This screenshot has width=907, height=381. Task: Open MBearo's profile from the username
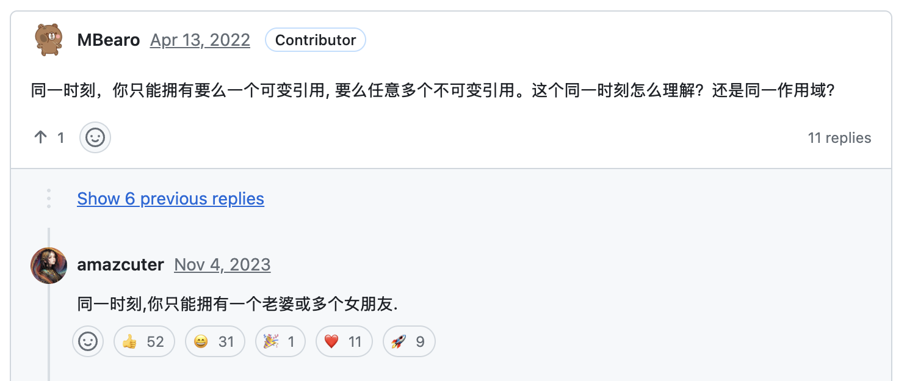click(108, 40)
